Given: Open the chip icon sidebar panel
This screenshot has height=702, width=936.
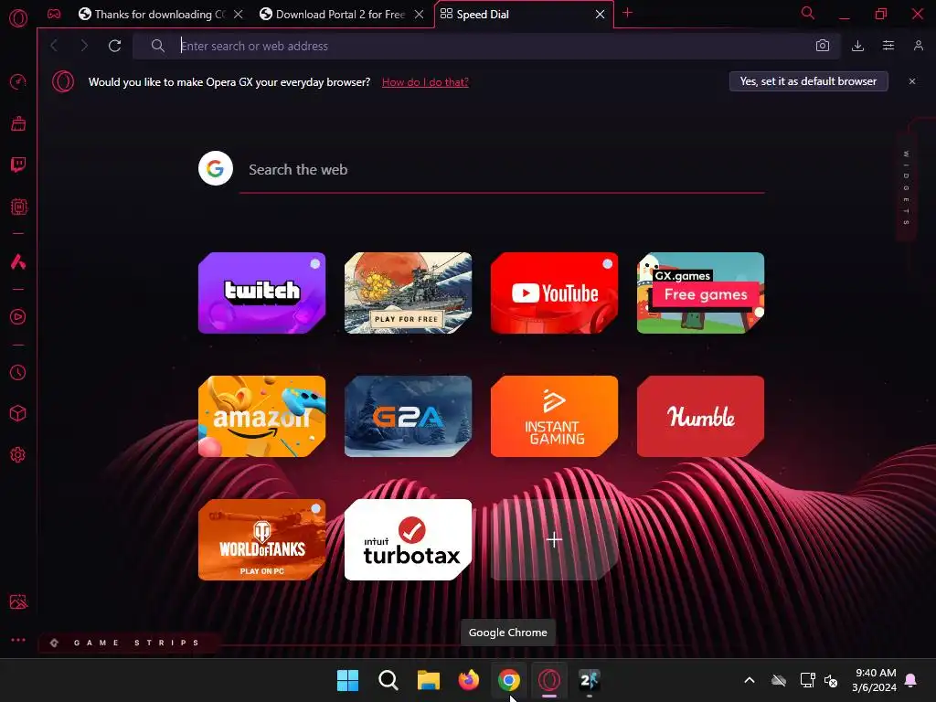Looking at the screenshot, I should (x=18, y=207).
